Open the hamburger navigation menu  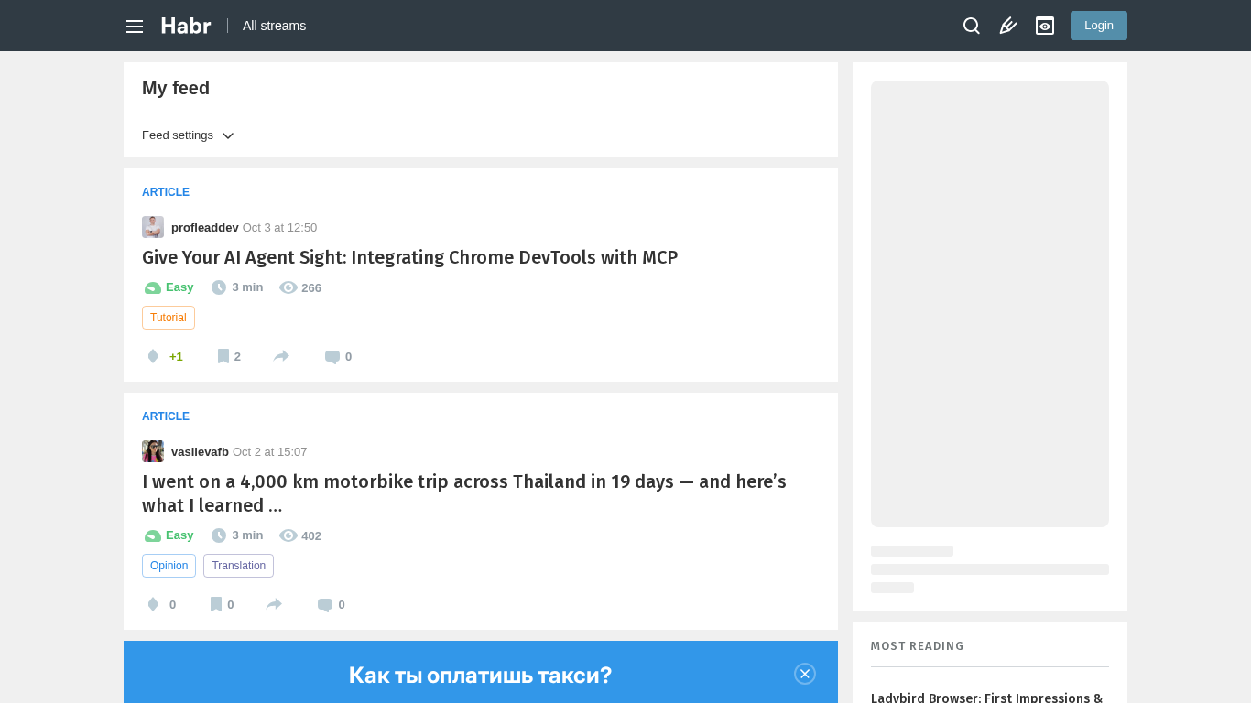pyautogui.click(x=135, y=27)
